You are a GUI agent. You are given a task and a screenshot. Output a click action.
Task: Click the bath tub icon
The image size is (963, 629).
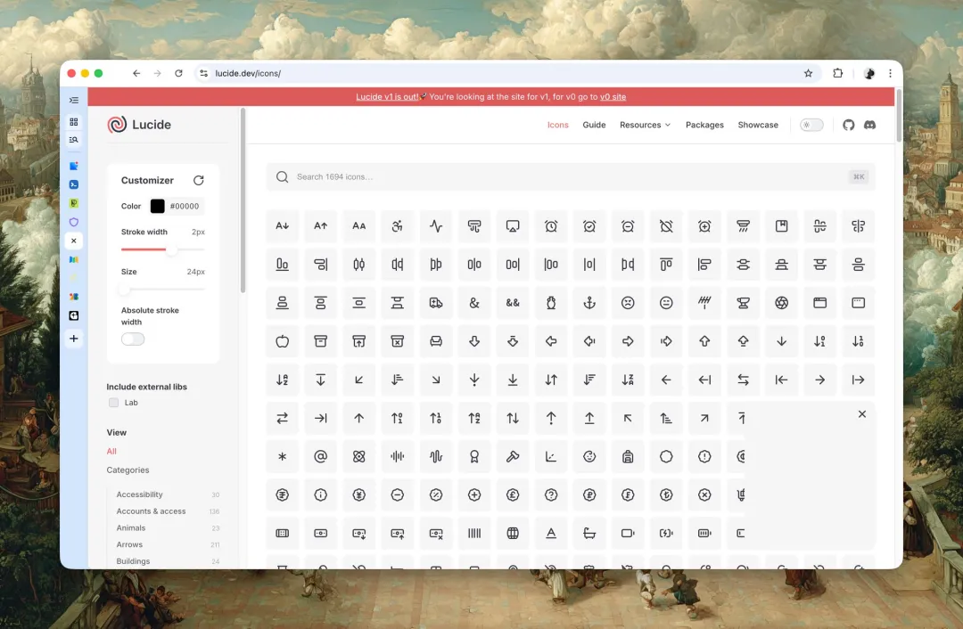coord(589,533)
